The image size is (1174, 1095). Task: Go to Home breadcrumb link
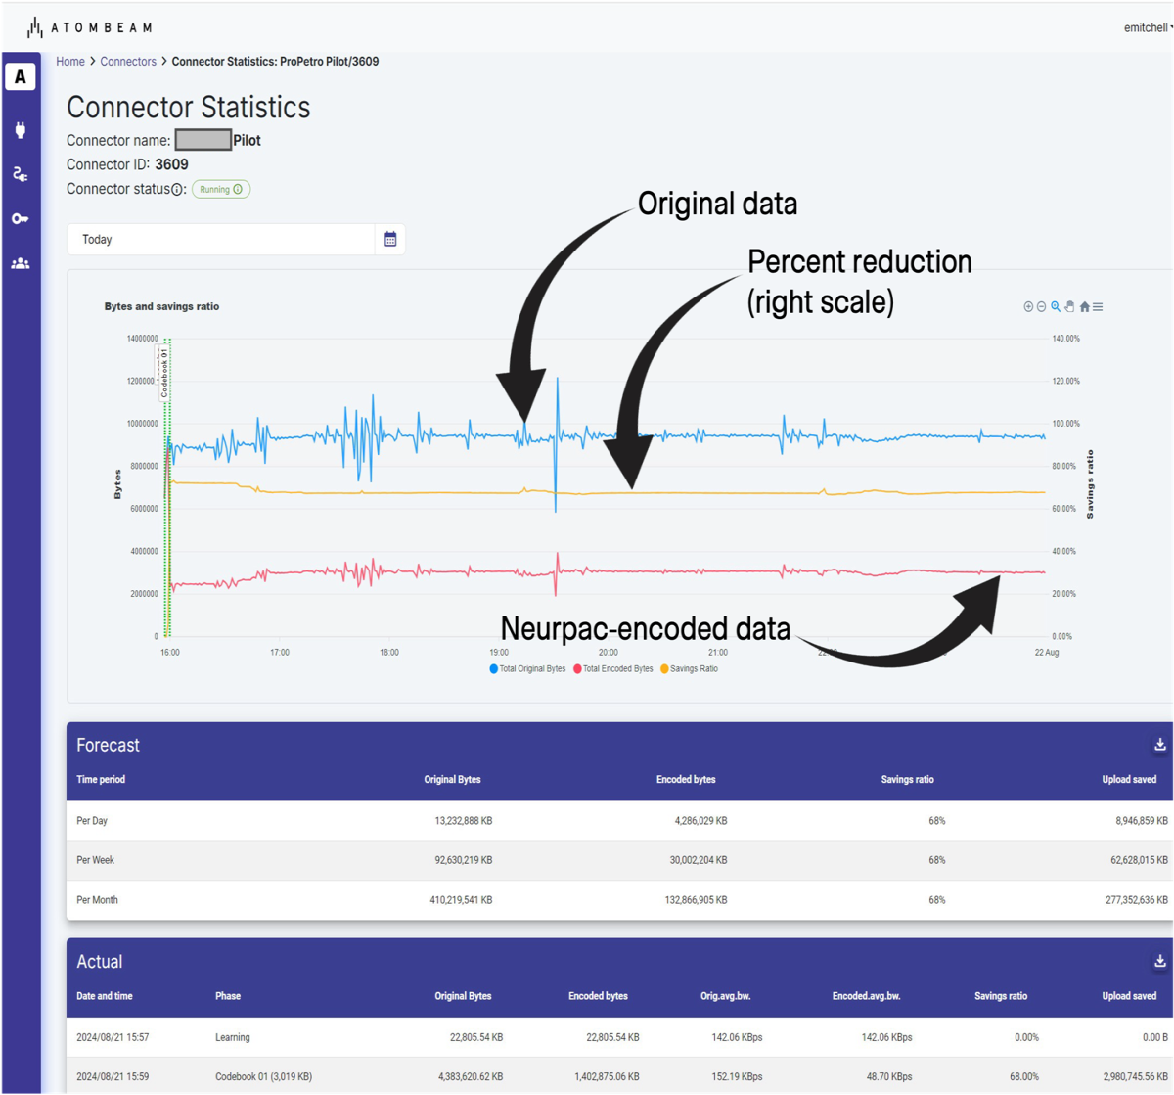(70, 62)
